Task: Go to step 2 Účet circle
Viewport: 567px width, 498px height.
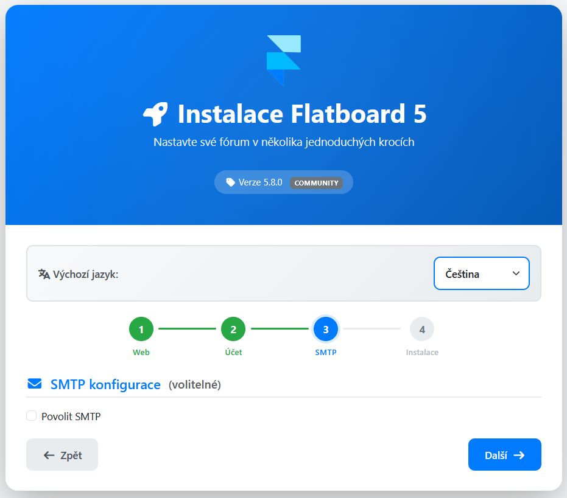Action: 233,329
